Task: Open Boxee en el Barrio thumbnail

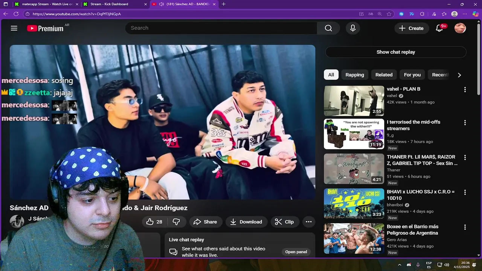Action: 354,239
